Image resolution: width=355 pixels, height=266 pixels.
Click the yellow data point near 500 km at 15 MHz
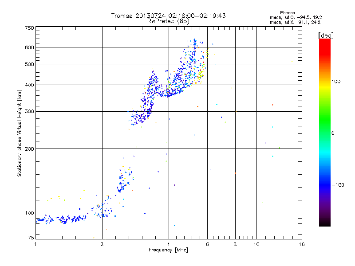[292, 61]
